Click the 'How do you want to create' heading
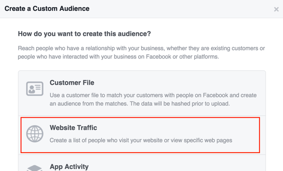Image resolution: width=283 pixels, height=171 pixels. [x=84, y=34]
